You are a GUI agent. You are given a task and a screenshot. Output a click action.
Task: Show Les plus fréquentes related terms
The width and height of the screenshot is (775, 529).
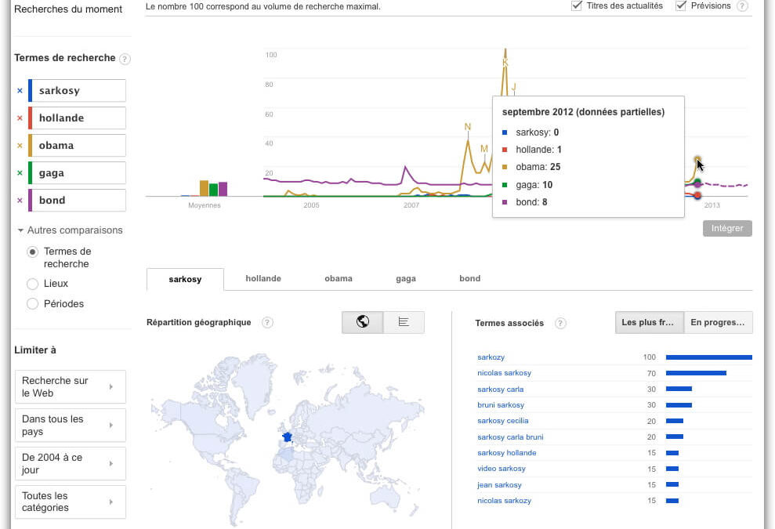(650, 322)
